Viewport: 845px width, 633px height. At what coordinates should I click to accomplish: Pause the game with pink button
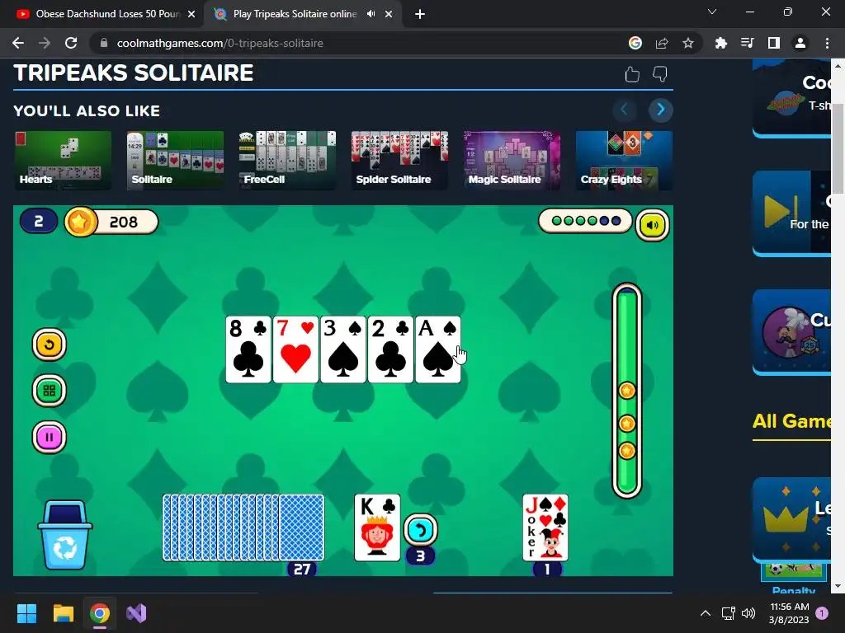49,437
